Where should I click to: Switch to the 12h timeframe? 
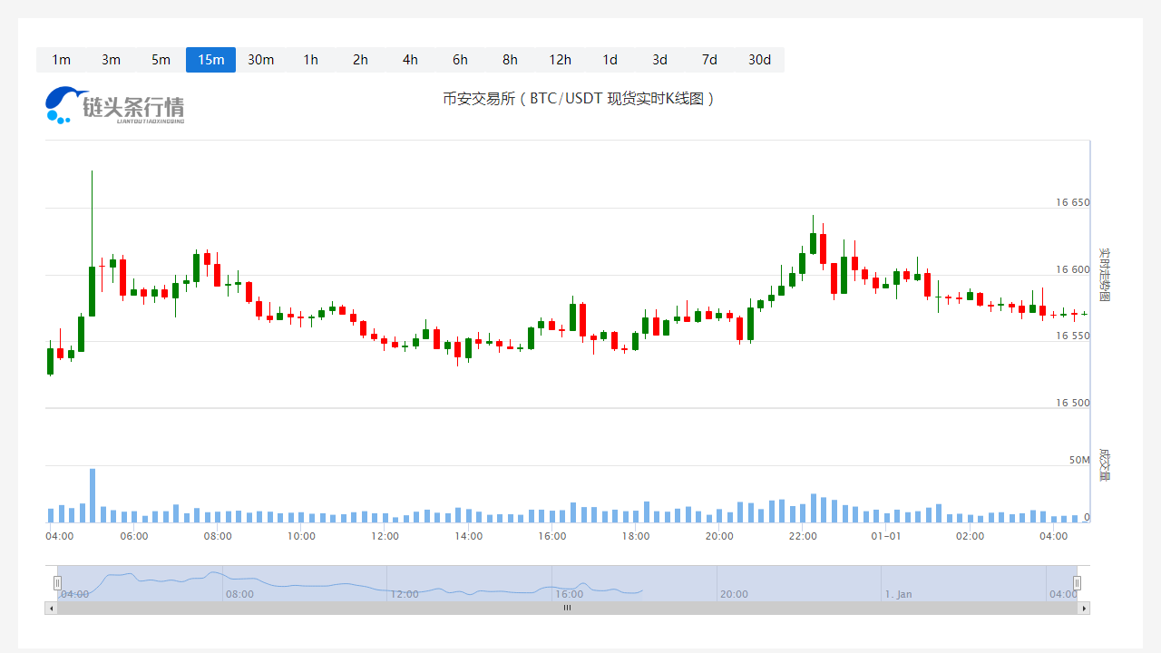click(560, 60)
